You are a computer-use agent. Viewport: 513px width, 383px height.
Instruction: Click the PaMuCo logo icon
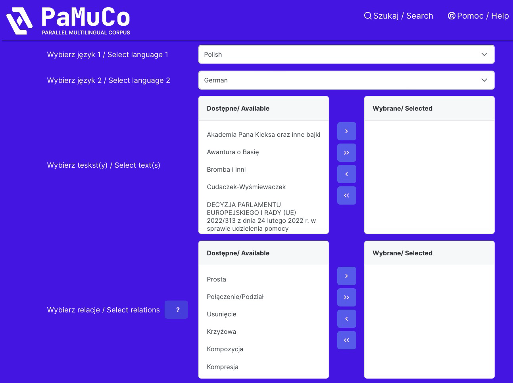click(x=19, y=21)
